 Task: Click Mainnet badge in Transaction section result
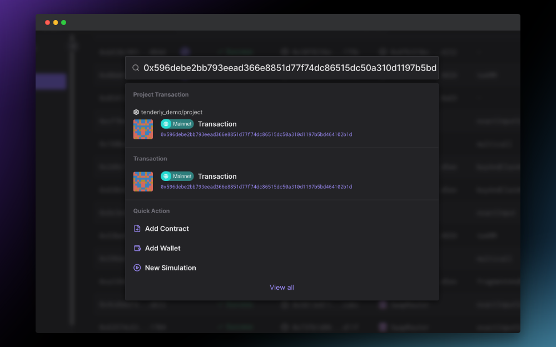pos(177,177)
